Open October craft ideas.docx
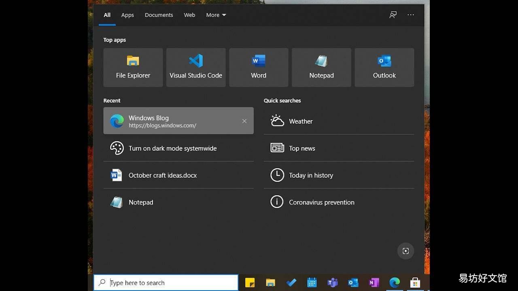Image resolution: width=518 pixels, height=291 pixels. [178, 175]
